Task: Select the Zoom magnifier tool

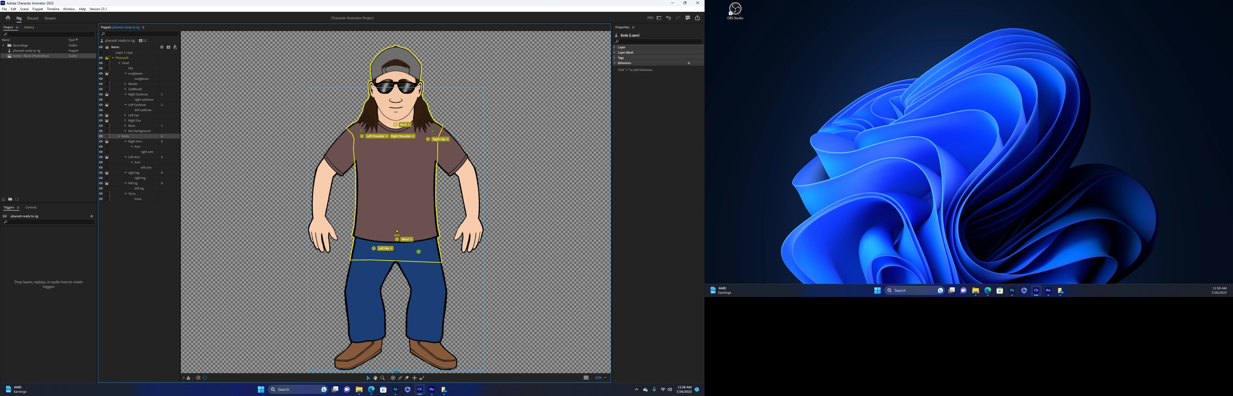Action: click(383, 378)
